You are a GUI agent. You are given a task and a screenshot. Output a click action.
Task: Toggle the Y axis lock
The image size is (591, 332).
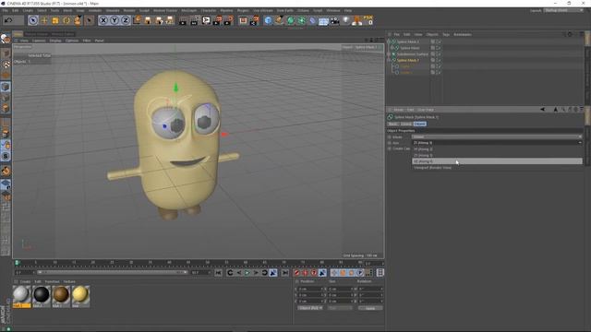115,20
